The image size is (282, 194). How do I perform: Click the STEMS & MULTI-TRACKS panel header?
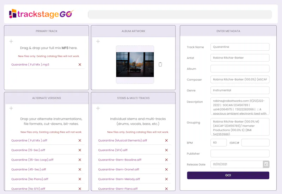coord(133,98)
